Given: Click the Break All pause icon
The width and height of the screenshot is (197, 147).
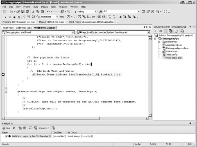Looking at the screenshot, I should click(10, 17).
